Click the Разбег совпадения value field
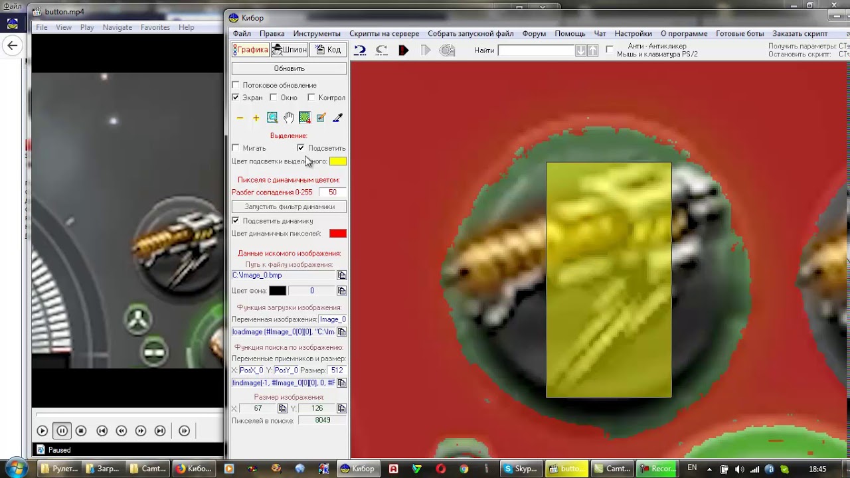Image resolution: width=850 pixels, height=478 pixels. coord(332,193)
